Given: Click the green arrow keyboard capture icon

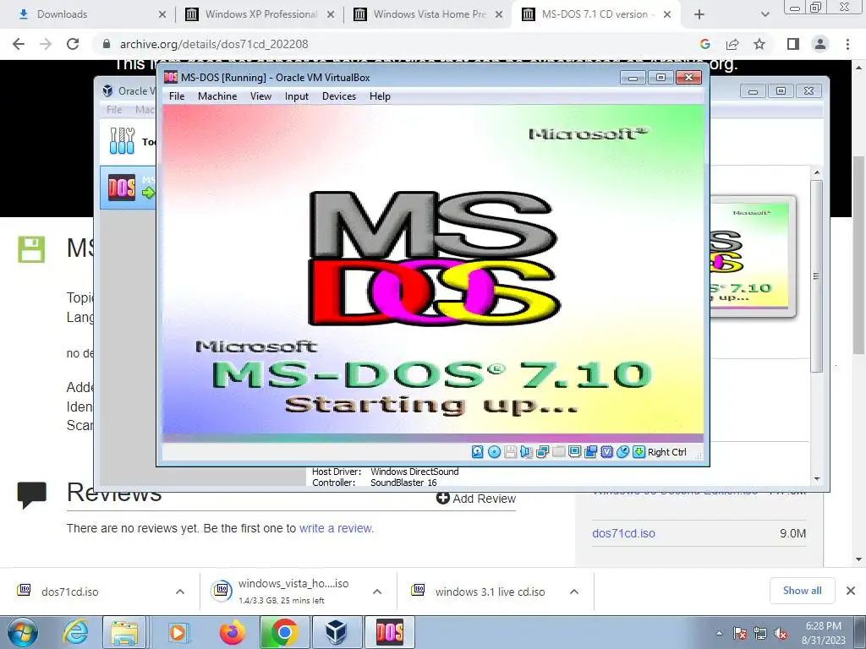Looking at the screenshot, I should point(639,452).
